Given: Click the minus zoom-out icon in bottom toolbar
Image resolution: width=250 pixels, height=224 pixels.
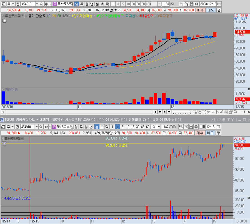Looking at the screenshot, I should [x=240, y=112].
